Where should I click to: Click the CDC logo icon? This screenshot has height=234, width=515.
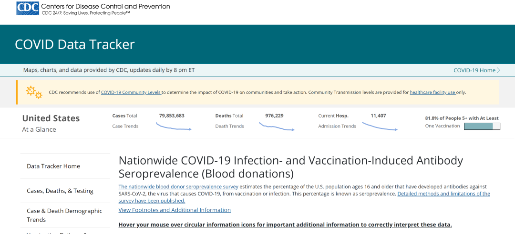[28, 9]
